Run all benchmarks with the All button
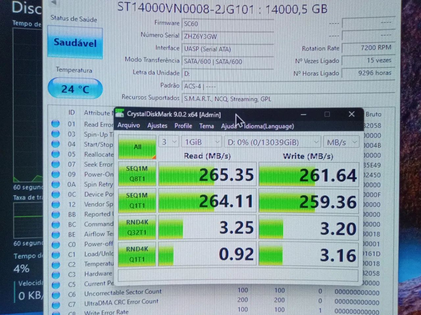 [x=137, y=147]
